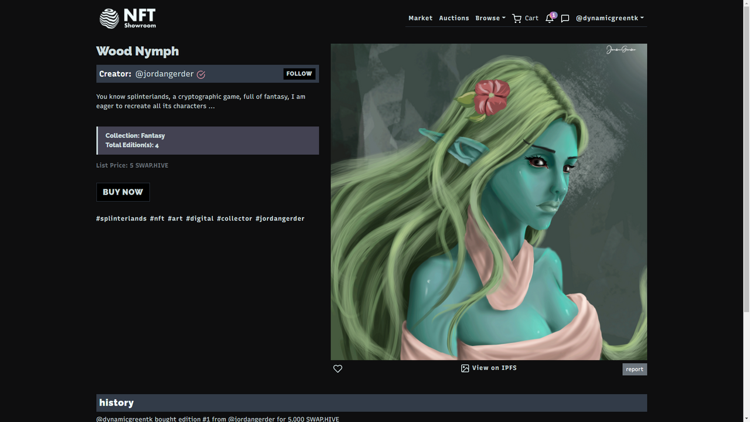View notifications bell
The image size is (750, 422).
pyautogui.click(x=550, y=18)
